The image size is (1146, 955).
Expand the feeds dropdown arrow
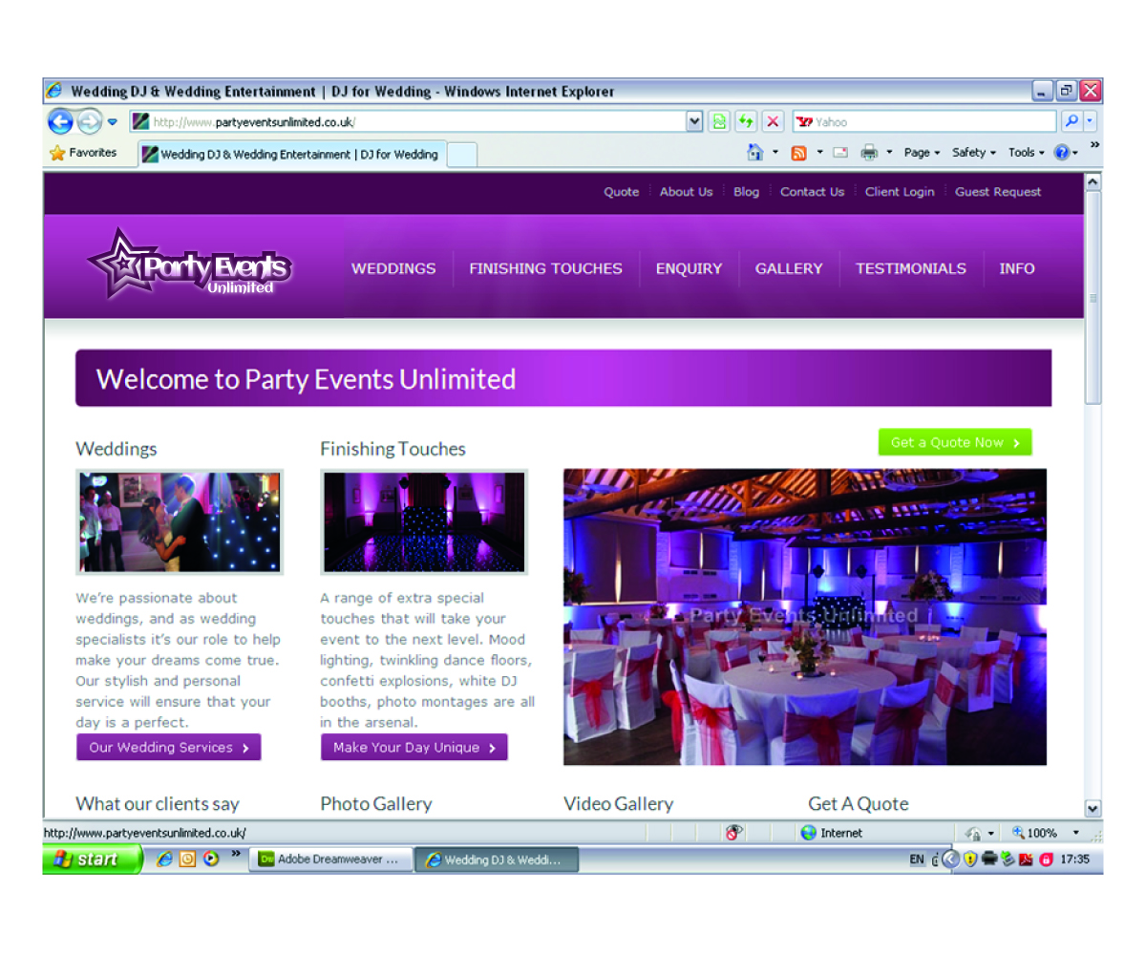[x=819, y=153]
